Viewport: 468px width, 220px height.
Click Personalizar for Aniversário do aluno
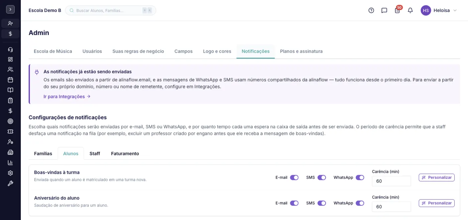(437, 203)
